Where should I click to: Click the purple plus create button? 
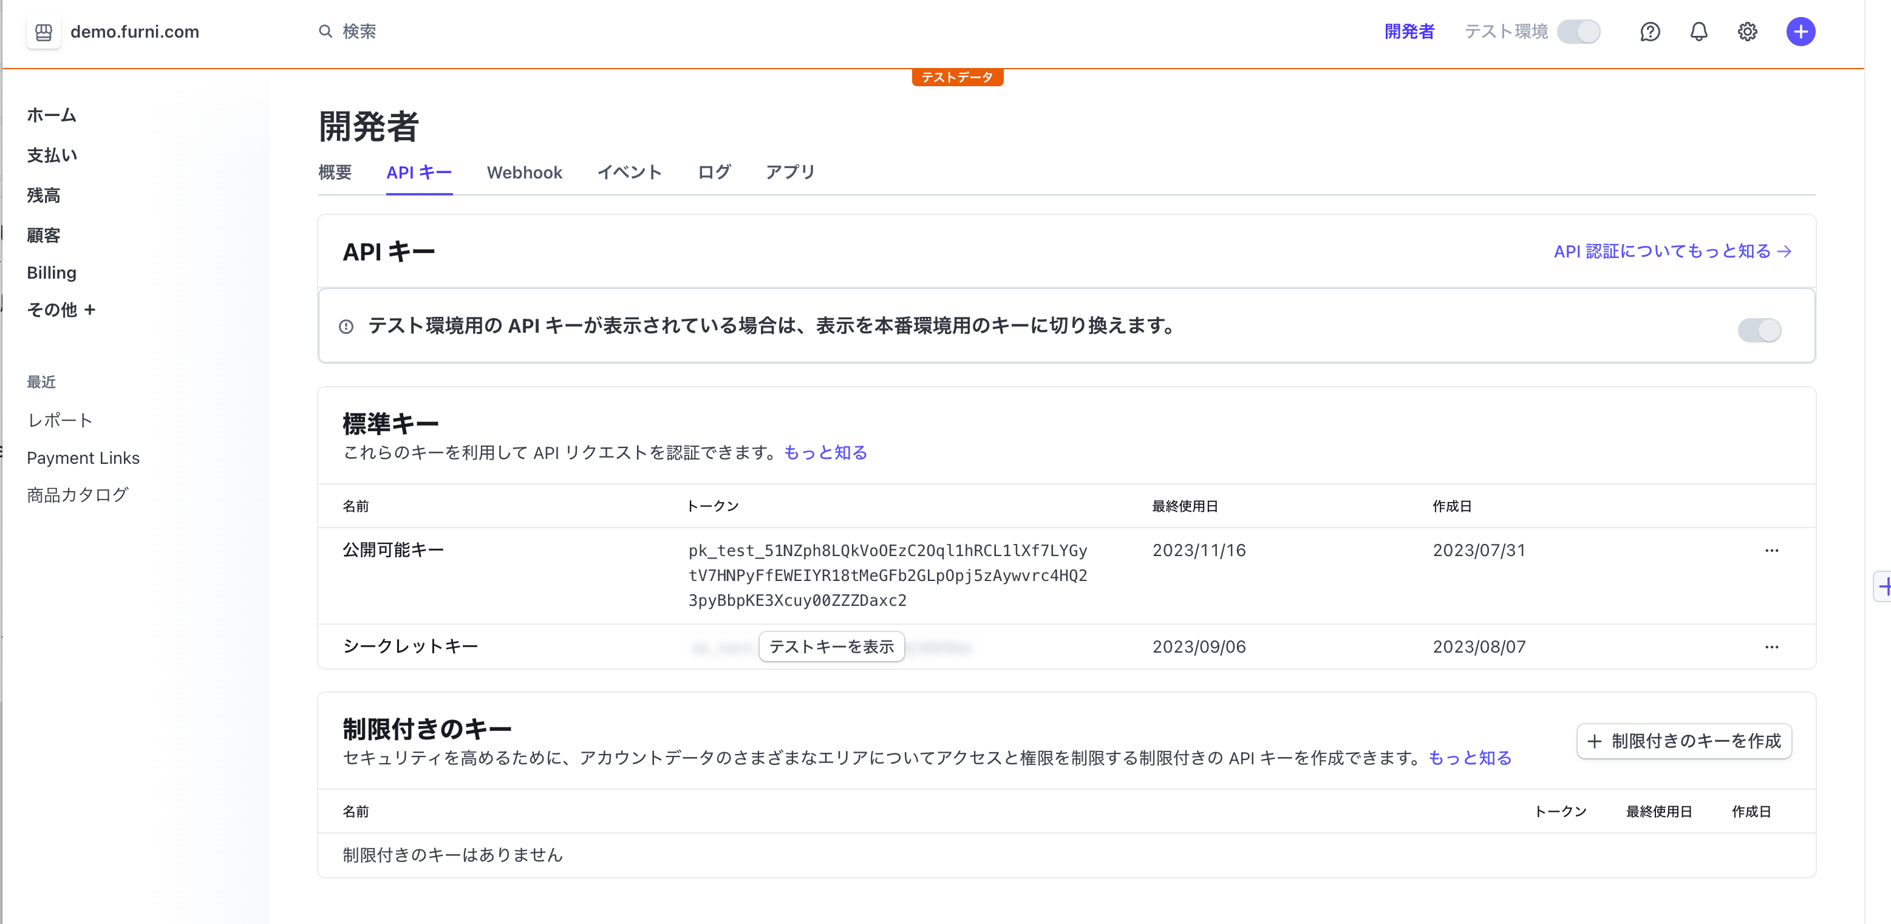(1801, 32)
